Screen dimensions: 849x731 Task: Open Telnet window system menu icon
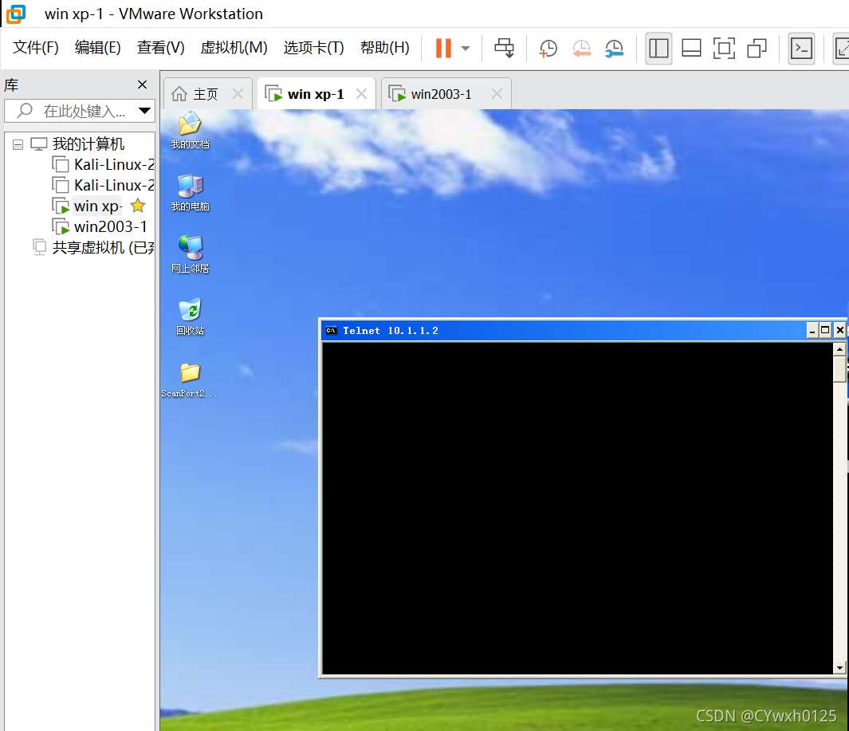pos(332,330)
